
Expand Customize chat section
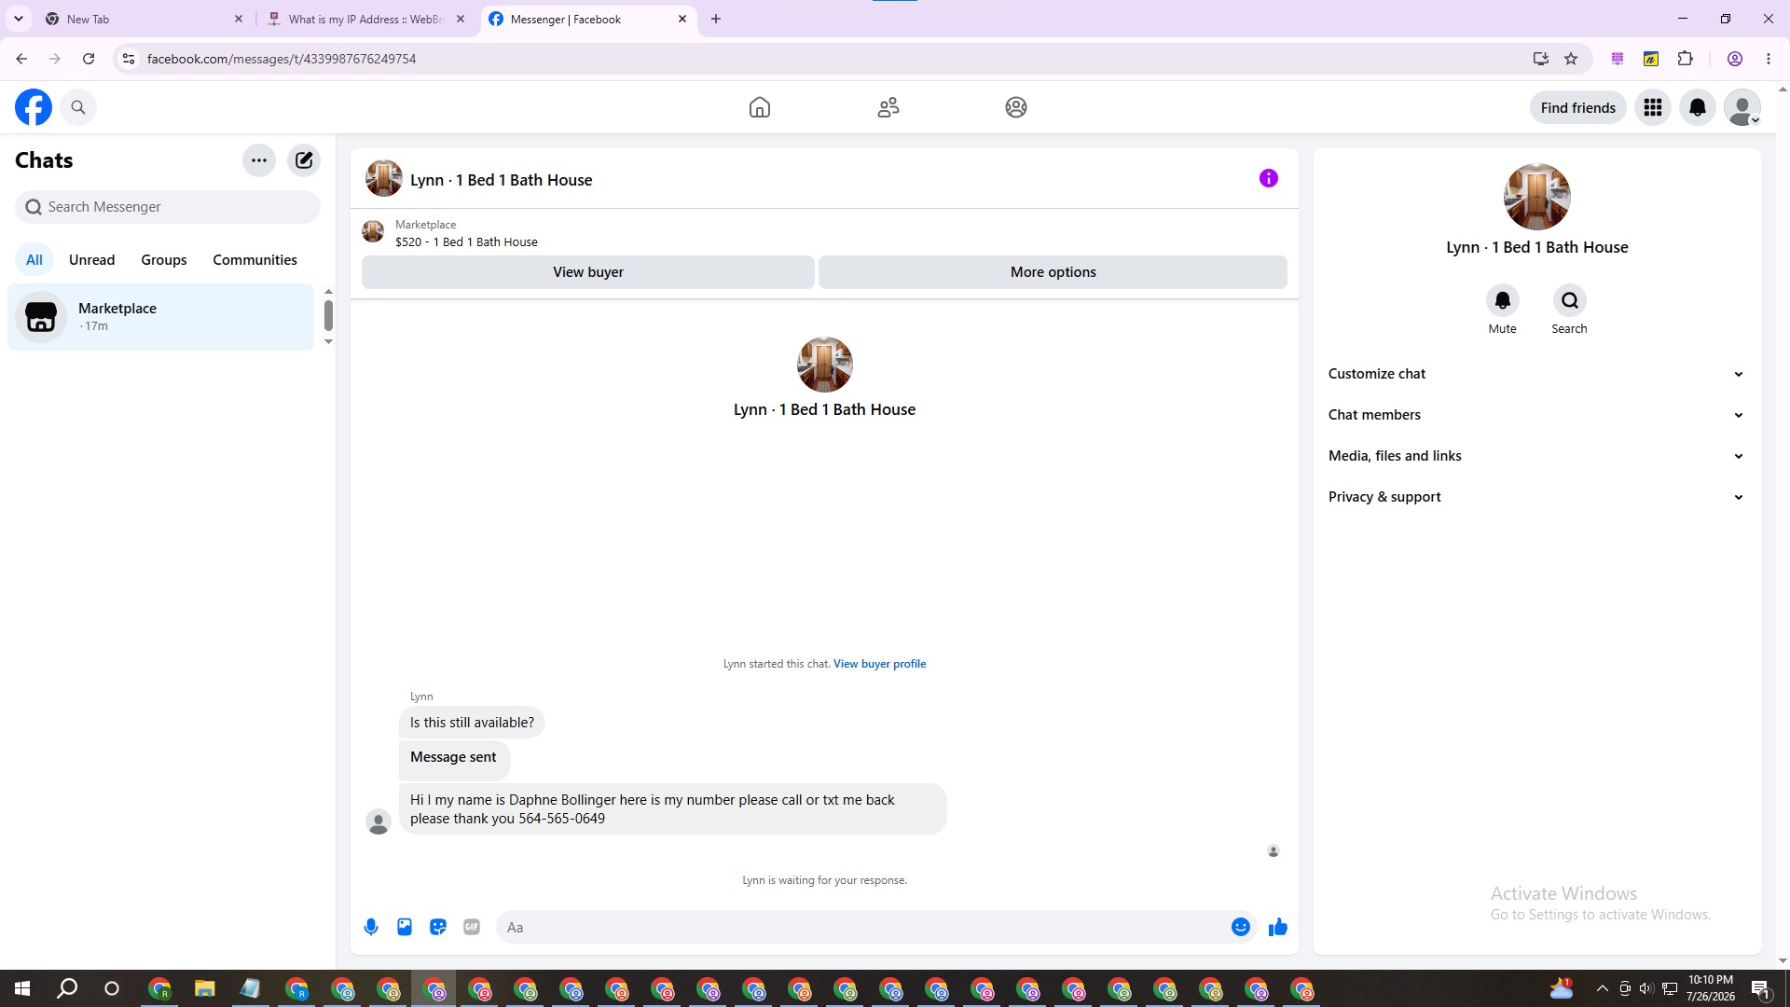[1537, 374]
